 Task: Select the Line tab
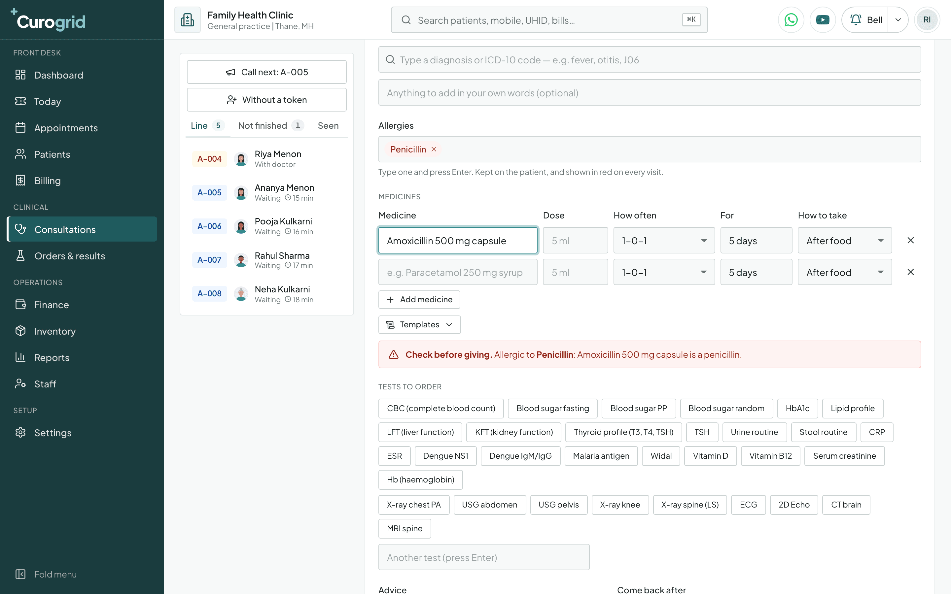[x=207, y=126]
